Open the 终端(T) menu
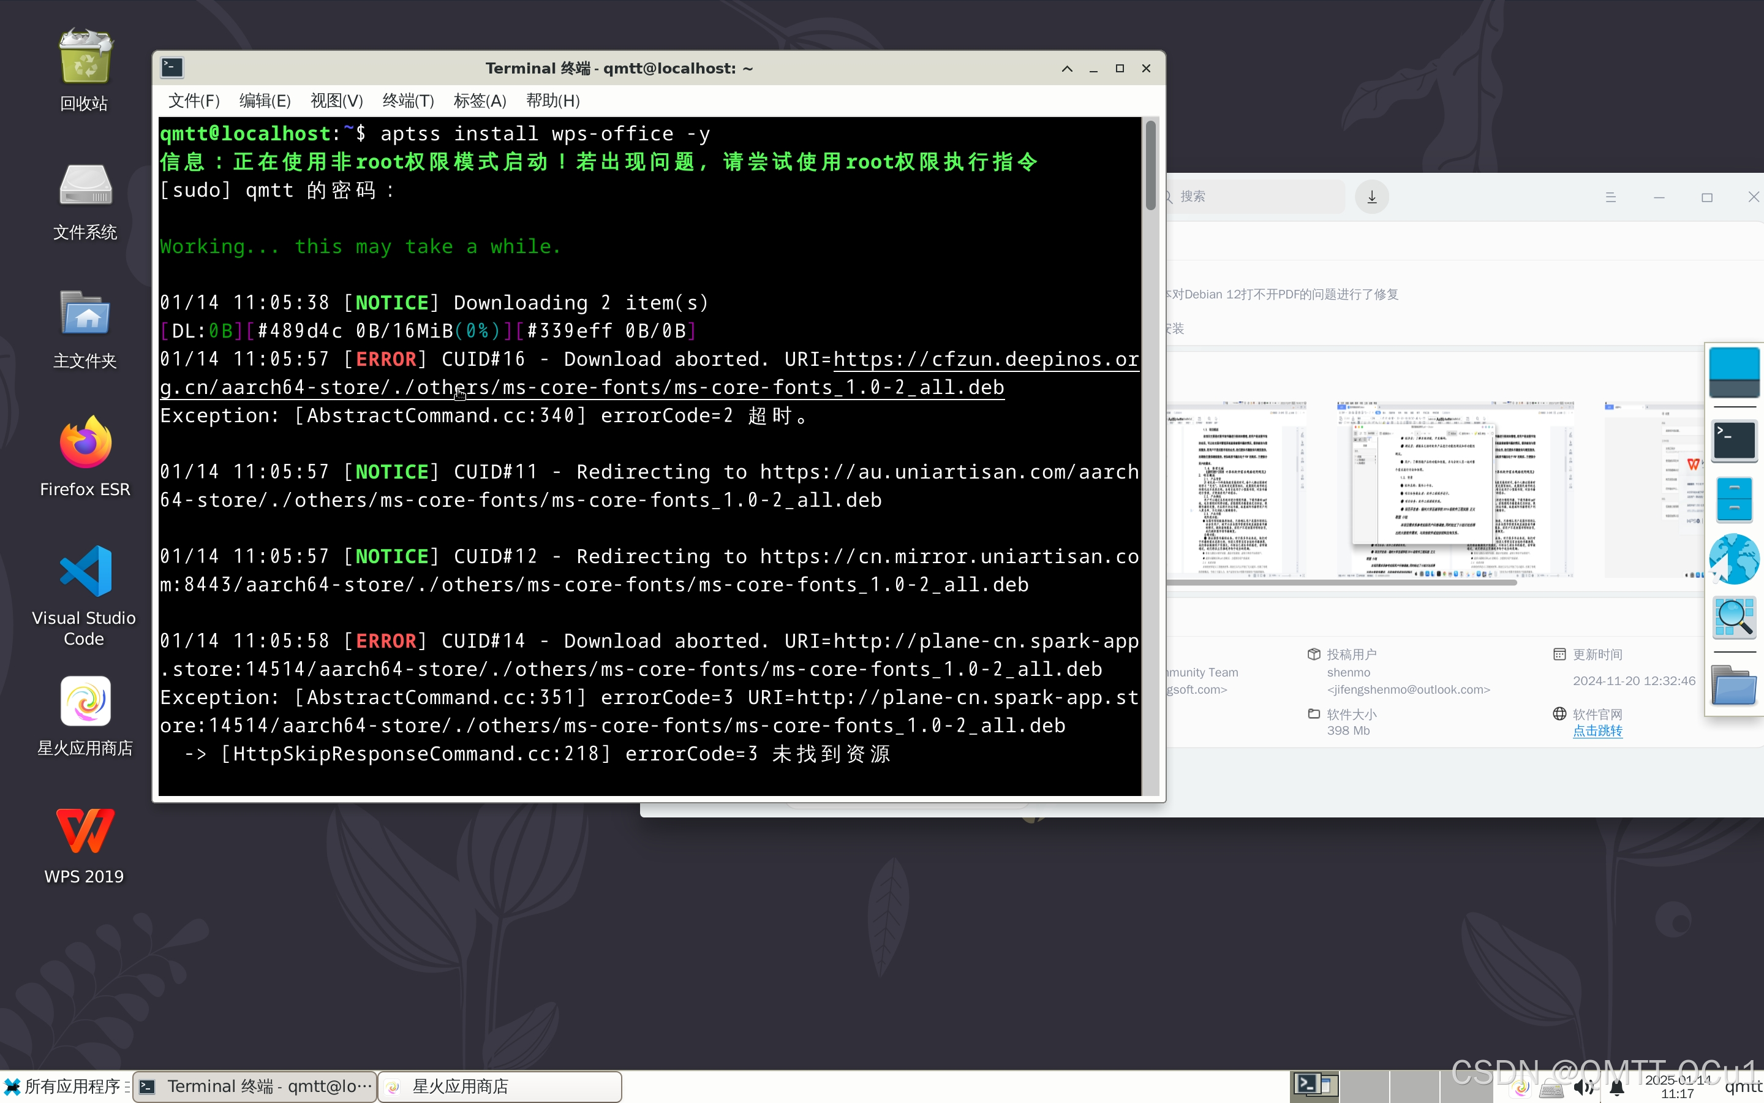Screen dimensions: 1764x1103 [x=408, y=100]
